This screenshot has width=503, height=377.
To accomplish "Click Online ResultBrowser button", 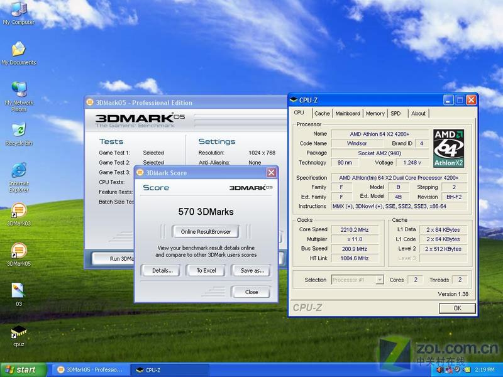I will click(206, 232).
